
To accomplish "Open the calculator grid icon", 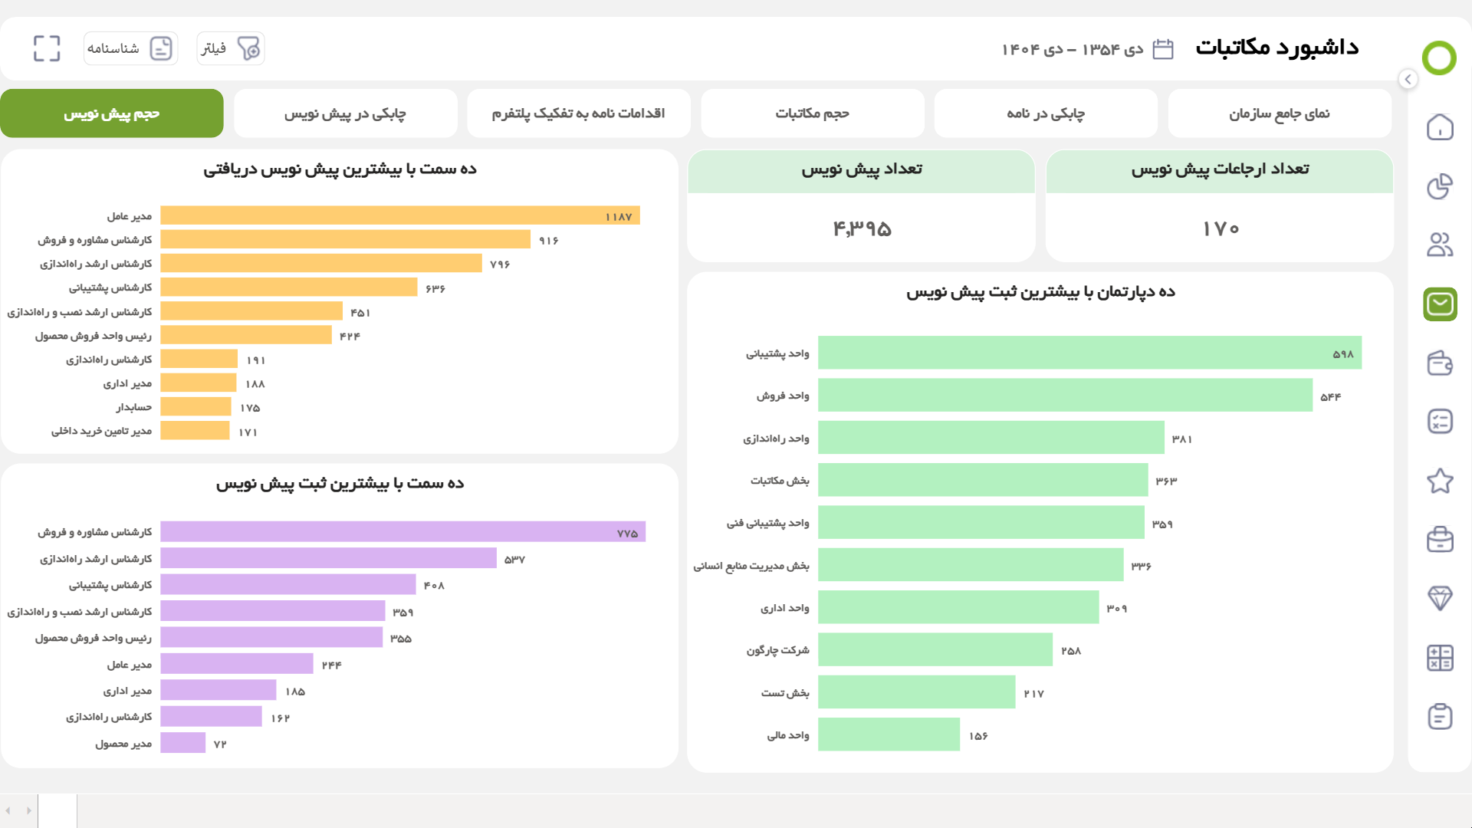I will (x=1440, y=657).
